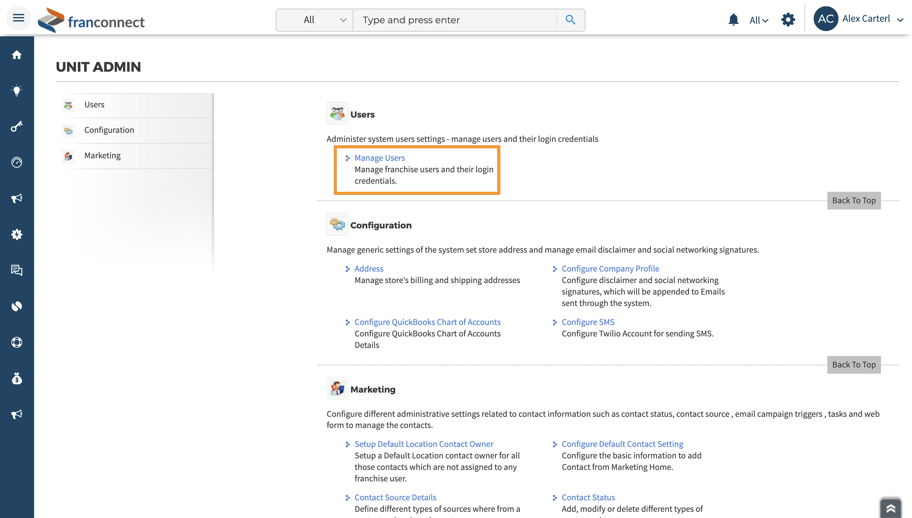Select Configuration in left menu
The width and height of the screenshot is (912, 518).
point(109,130)
